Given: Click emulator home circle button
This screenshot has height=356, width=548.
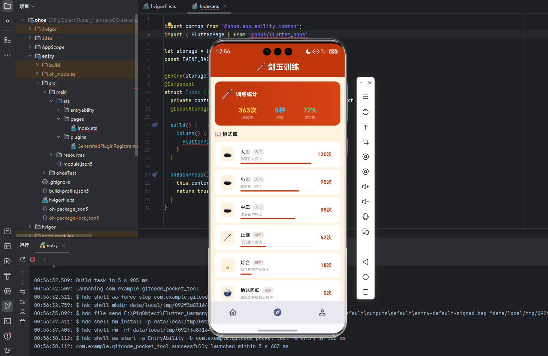Looking at the screenshot, I should pos(366,277).
